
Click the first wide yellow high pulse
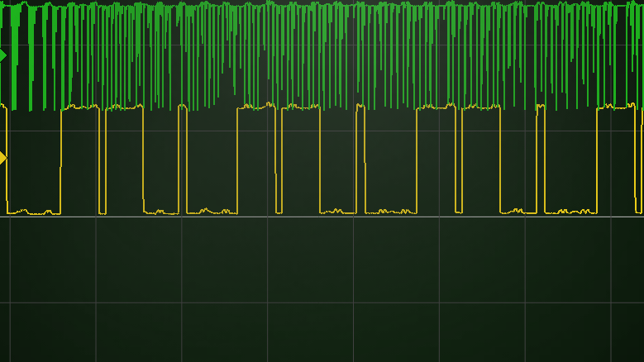pos(79,107)
